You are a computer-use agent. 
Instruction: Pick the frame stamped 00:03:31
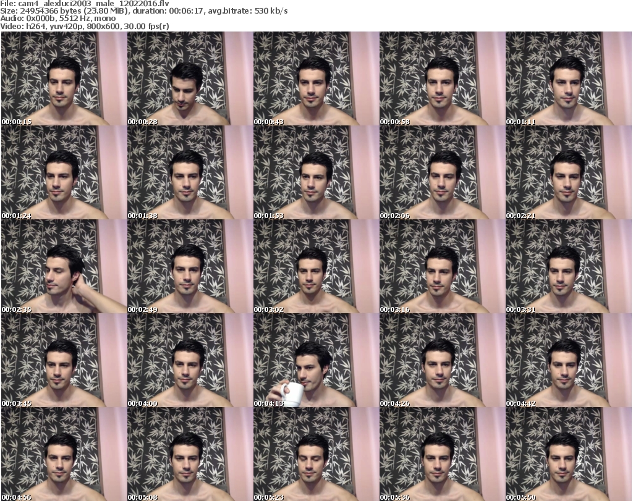pyautogui.click(x=569, y=267)
